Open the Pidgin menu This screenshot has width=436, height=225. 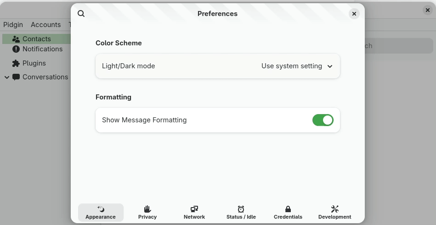pyautogui.click(x=13, y=25)
